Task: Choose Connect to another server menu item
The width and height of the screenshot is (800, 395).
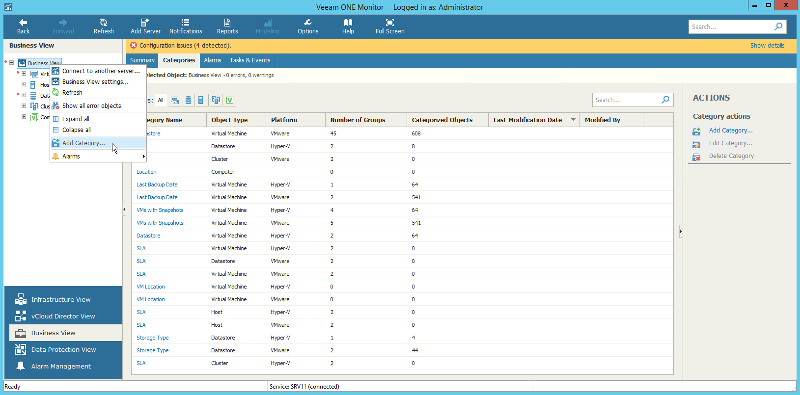Action: coord(98,71)
